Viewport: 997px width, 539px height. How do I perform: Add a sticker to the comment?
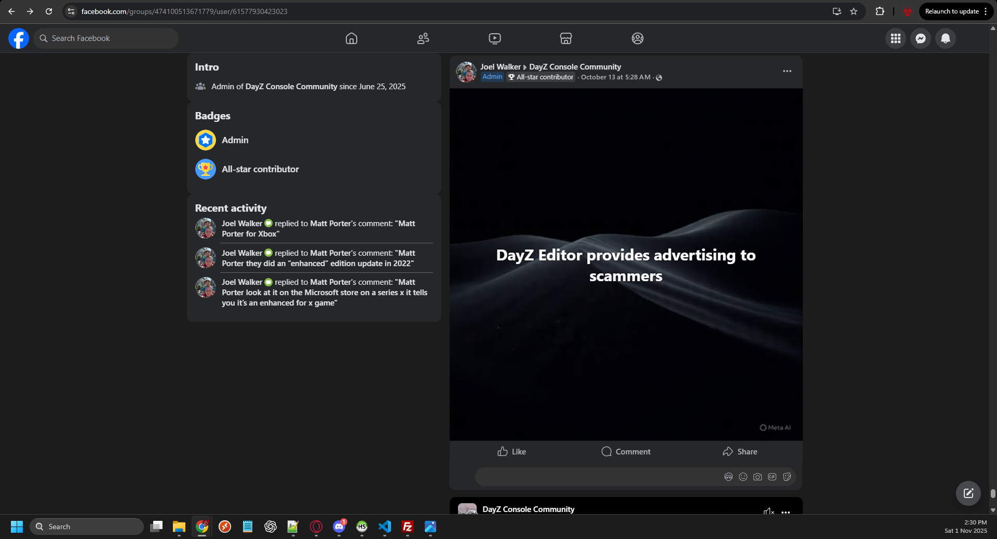[787, 477]
